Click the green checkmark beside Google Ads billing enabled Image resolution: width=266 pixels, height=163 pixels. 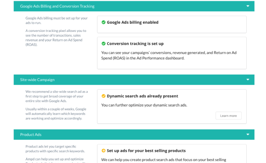tap(104, 22)
